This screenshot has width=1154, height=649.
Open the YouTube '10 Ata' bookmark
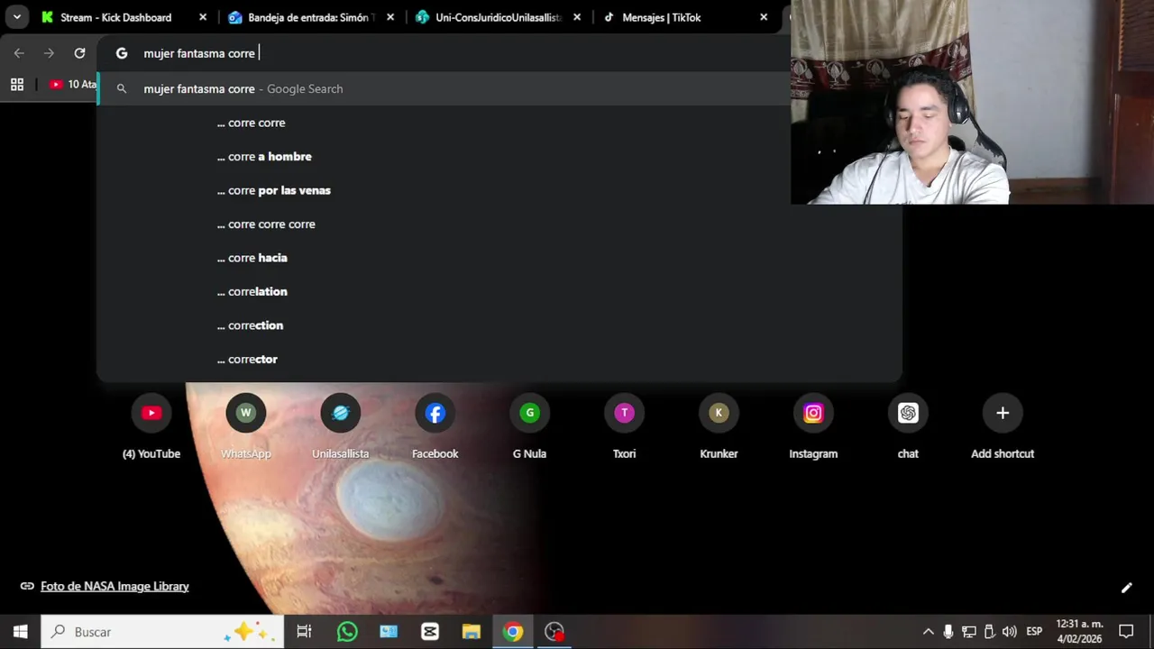pos(72,84)
